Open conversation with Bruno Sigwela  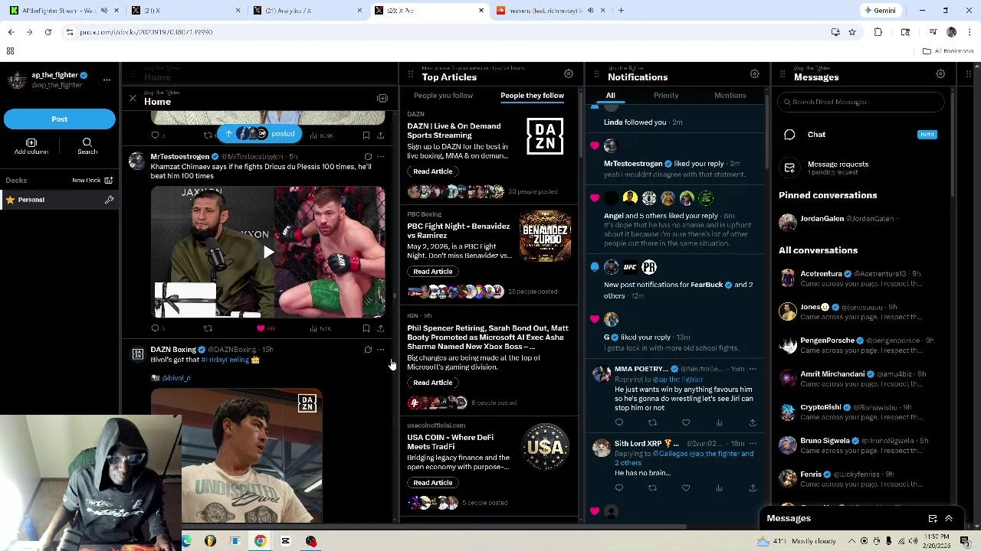click(861, 445)
